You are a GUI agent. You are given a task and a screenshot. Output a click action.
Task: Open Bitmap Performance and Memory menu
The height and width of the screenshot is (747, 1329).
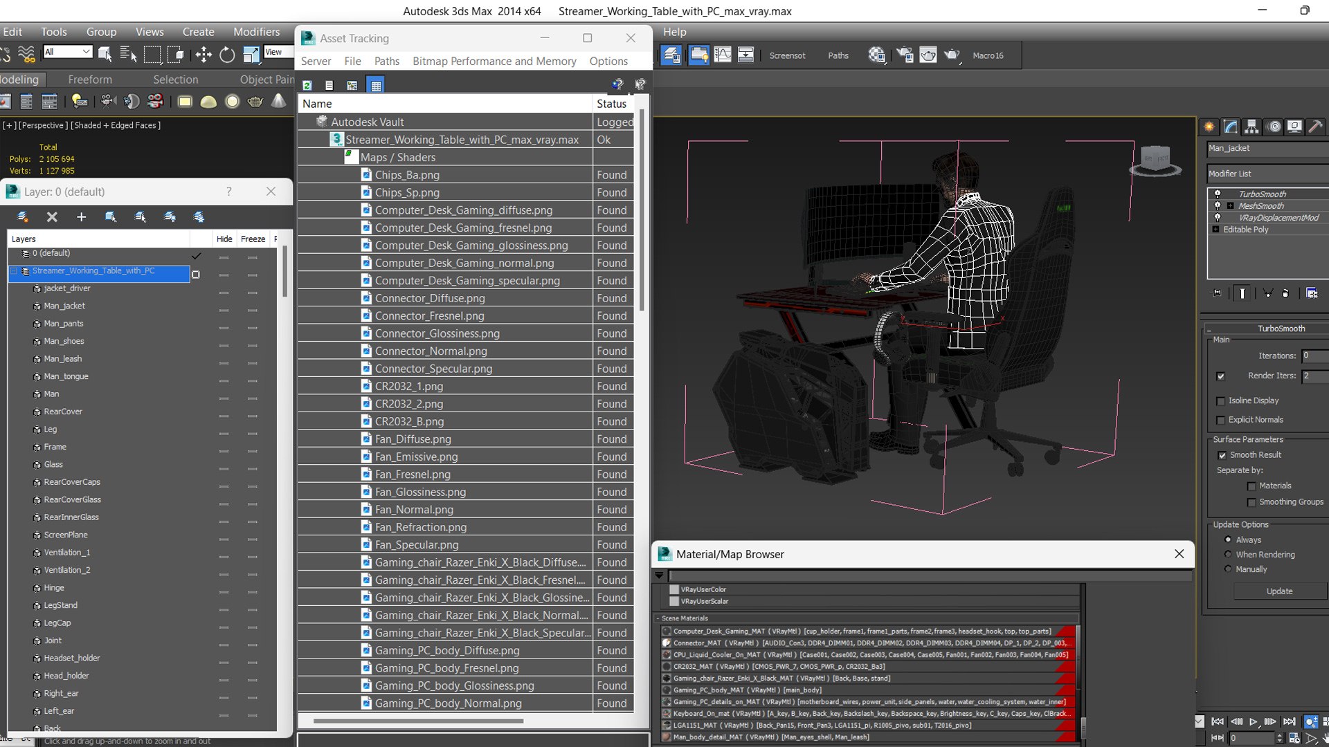(494, 61)
